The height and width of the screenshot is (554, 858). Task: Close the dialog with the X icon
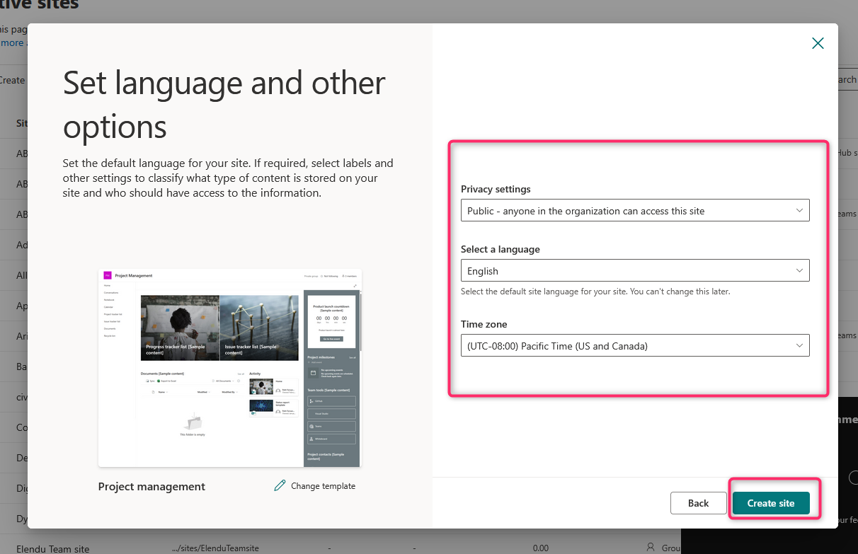818,43
